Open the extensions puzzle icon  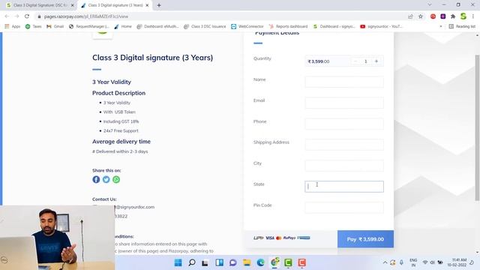tap(453, 16)
